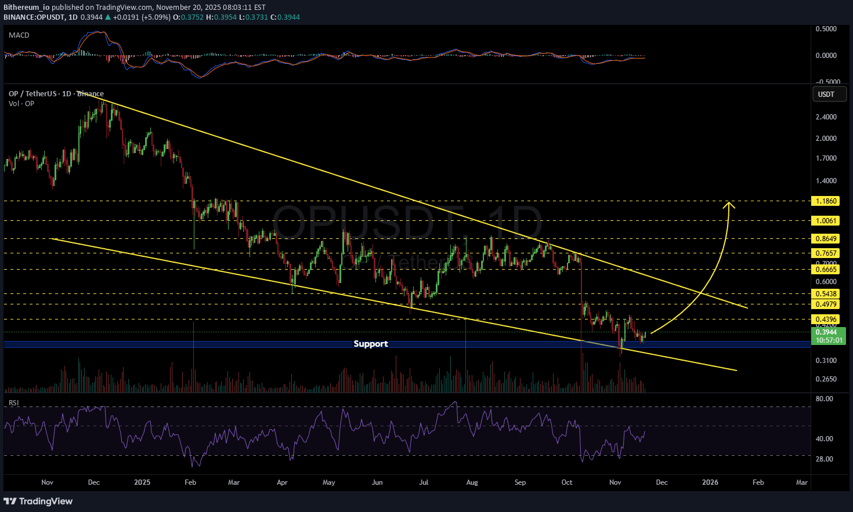Click the RSI indicator label

[x=13, y=402]
